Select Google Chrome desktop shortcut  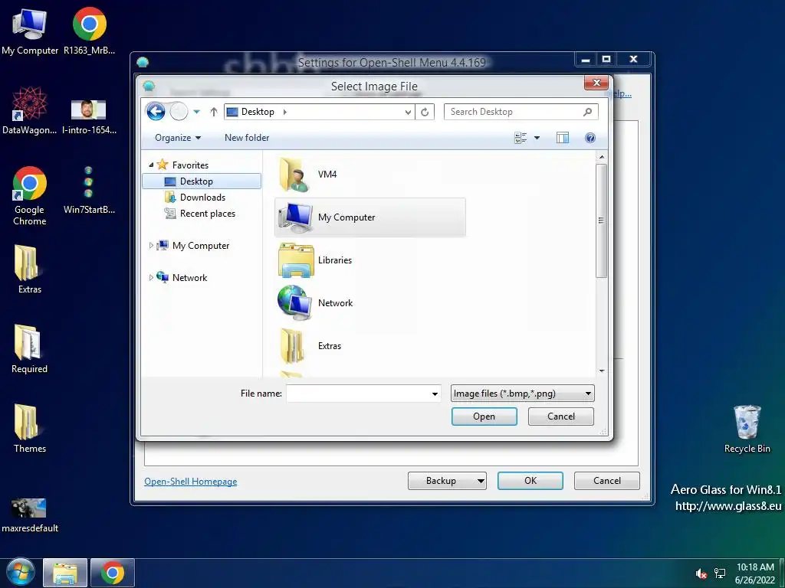[30, 196]
